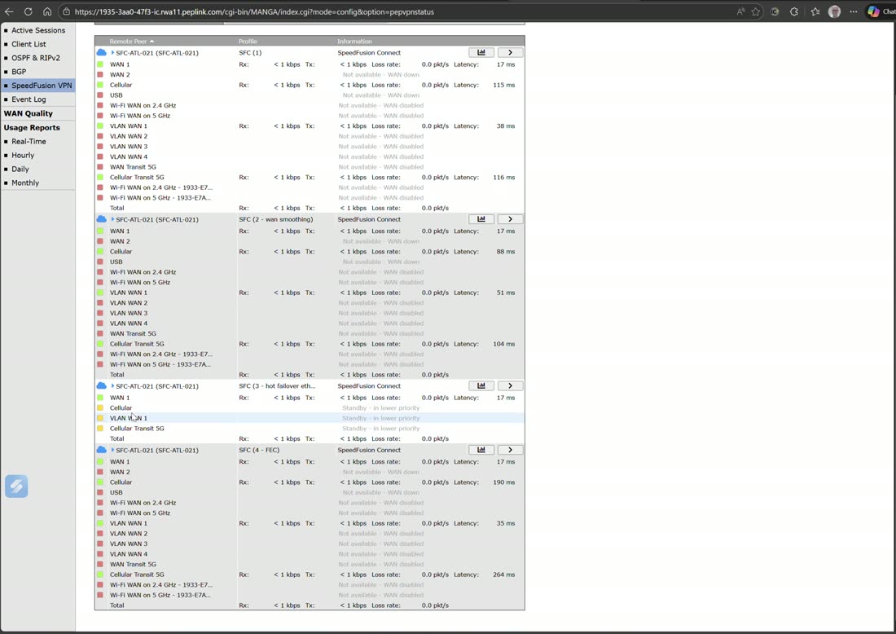
Task: Click the Usage Reports heading
Action: coord(32,127)
